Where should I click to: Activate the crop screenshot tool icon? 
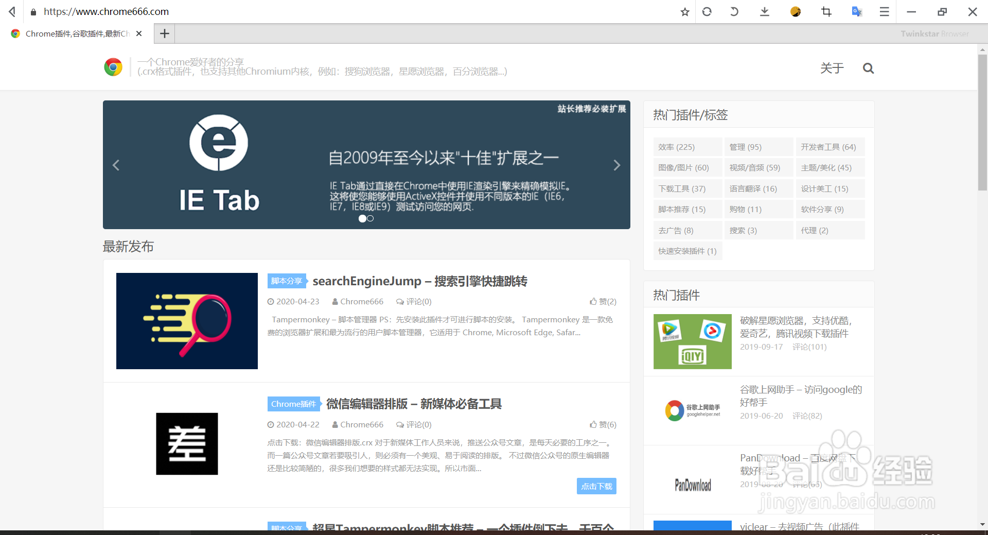coord(826,11)
